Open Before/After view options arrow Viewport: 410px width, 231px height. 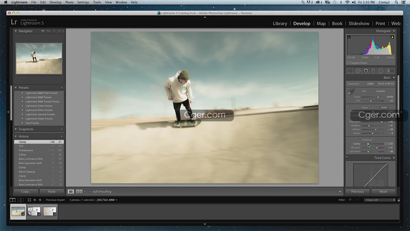click(x=84, y=192)
